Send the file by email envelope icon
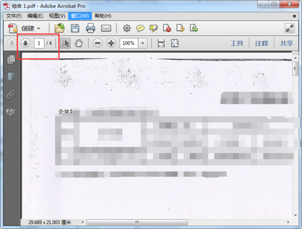Screen dimensions: 302x229 [106, 28]
